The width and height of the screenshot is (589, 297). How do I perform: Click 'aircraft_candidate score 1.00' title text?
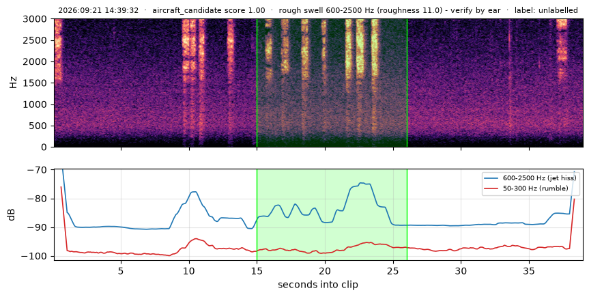pyautogui.click(x=208, y=10)
